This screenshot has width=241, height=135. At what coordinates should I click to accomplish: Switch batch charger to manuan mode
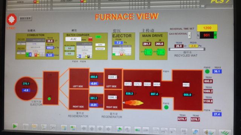tap(100, 49)
